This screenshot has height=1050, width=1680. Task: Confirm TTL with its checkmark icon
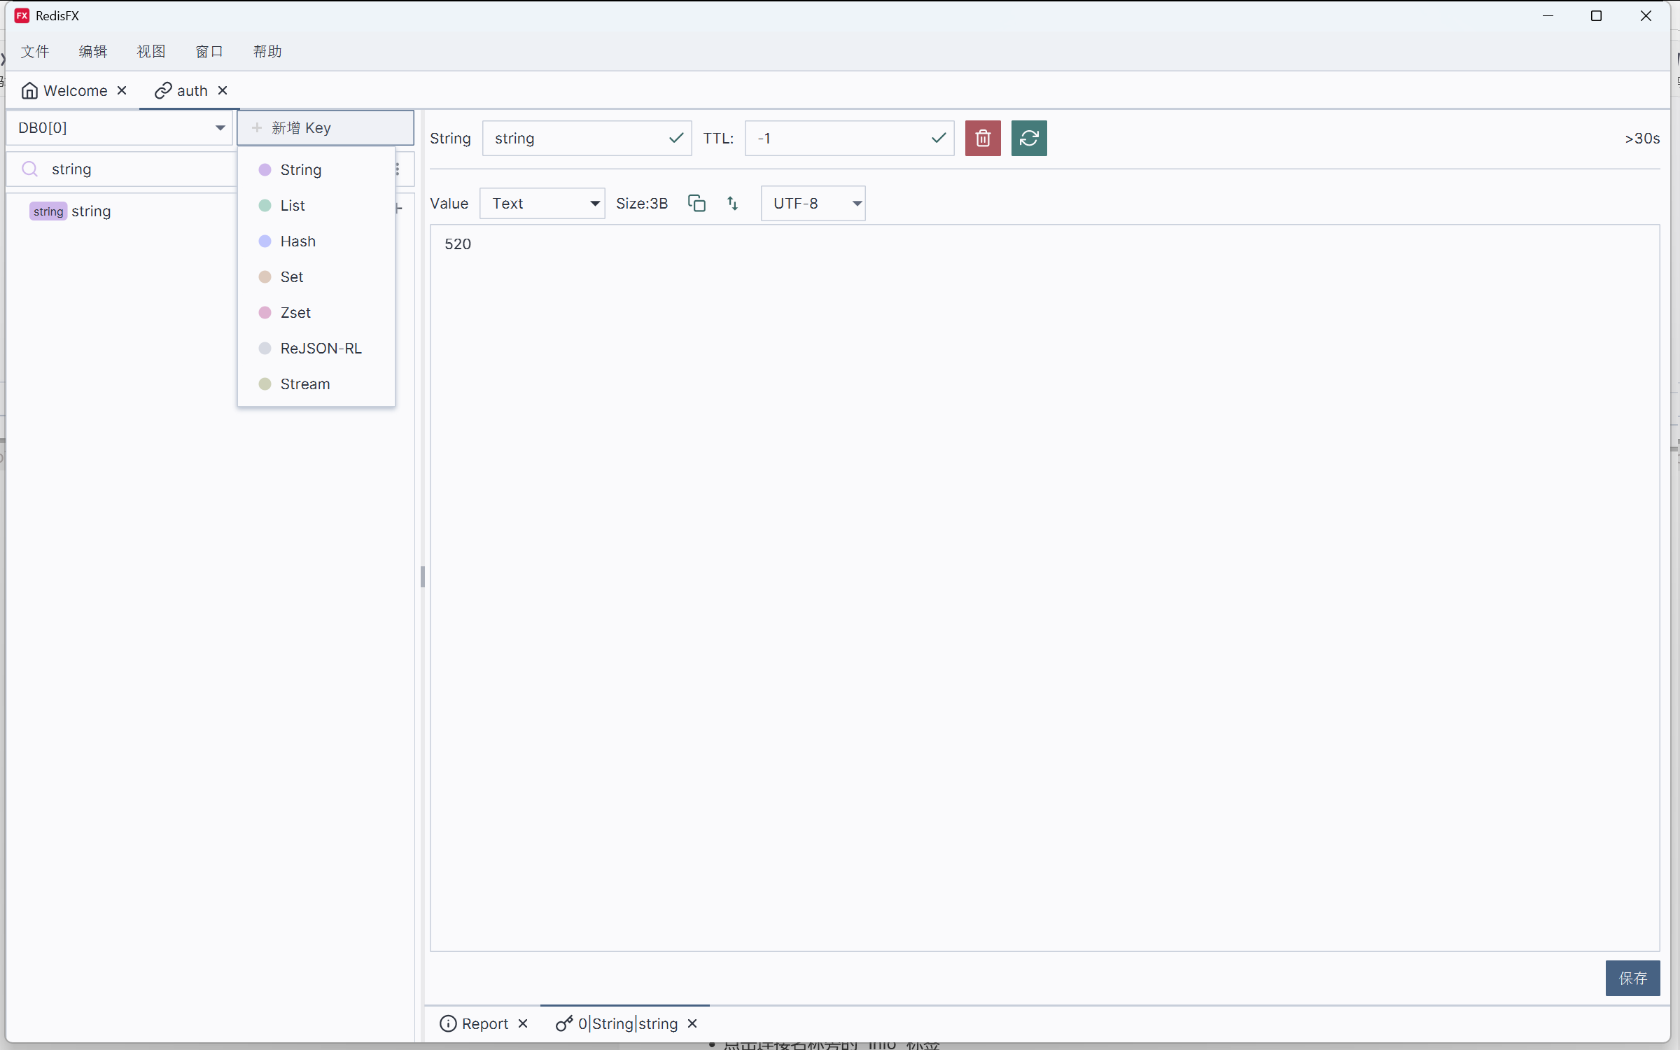click(x=938, y=138)
